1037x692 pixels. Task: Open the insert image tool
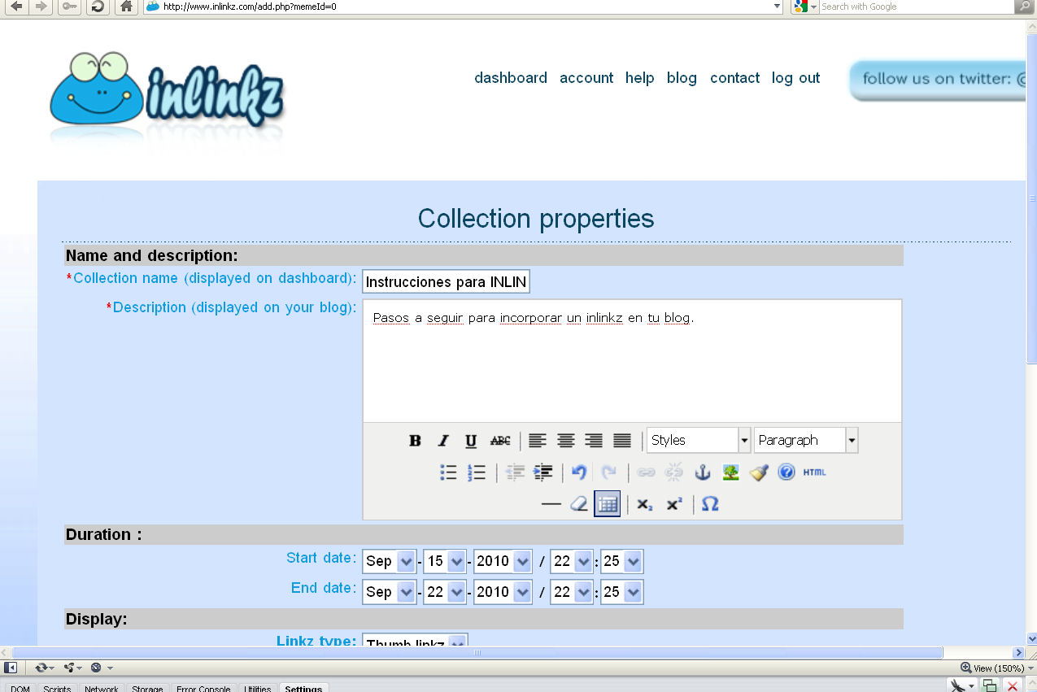click(730, 472)
